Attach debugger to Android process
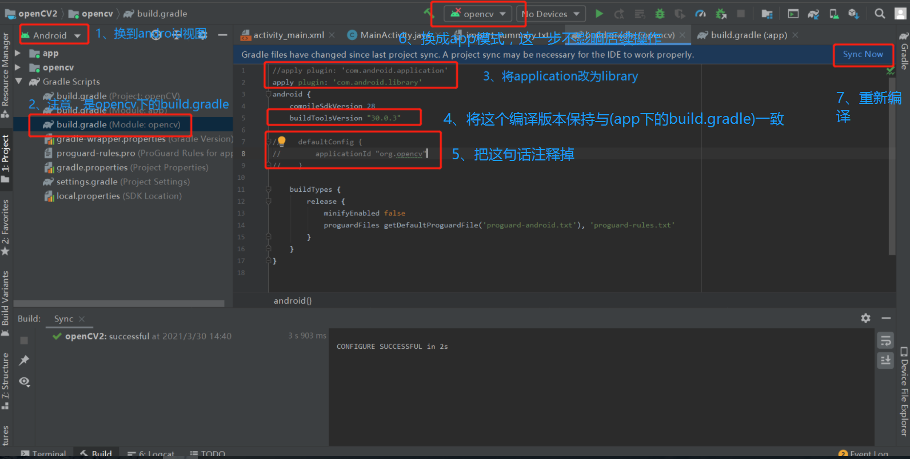 click(721, 14)
